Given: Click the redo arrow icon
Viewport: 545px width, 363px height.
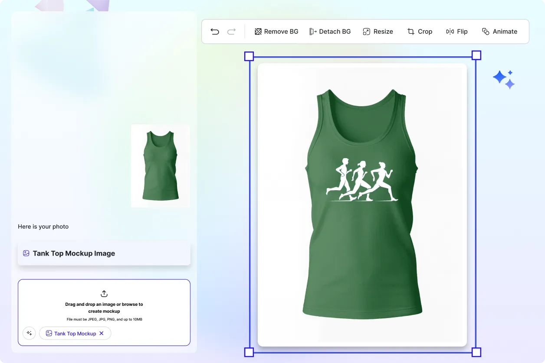Looking at the screenshot, I should tap(231, 31).
